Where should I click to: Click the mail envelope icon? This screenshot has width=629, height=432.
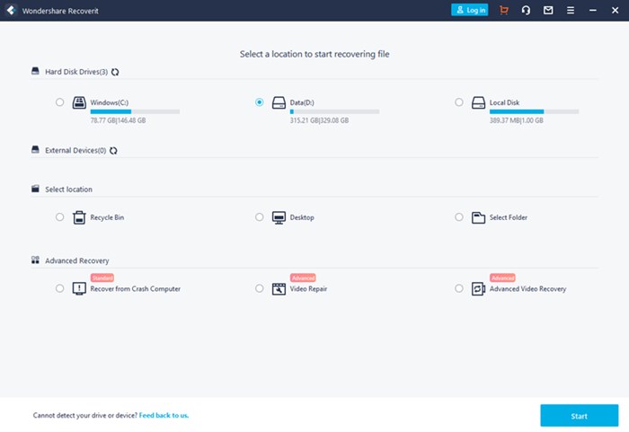coord(548,10)
